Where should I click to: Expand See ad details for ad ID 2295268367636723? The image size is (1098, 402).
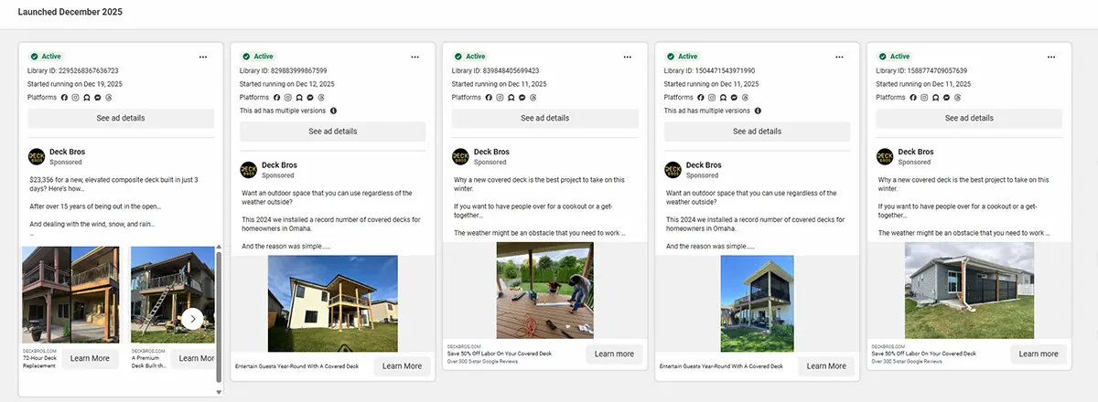point(121,118)
